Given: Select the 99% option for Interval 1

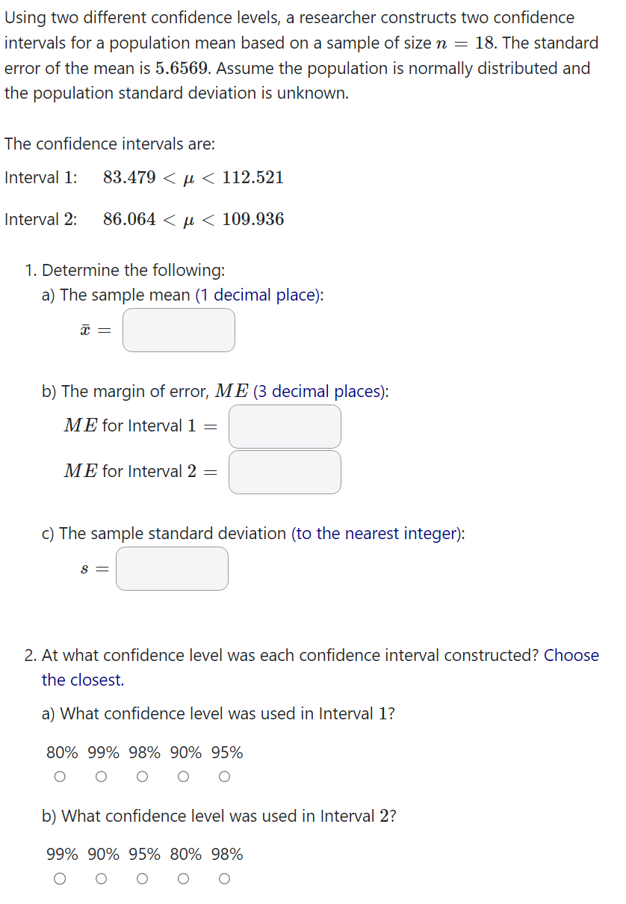Looking at the screenshot, I should point(101,776).
